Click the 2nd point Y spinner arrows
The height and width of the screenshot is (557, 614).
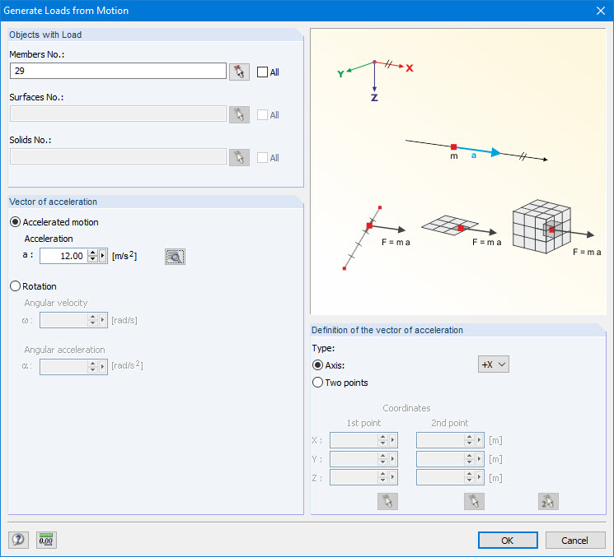pyautogui.click(x=469, y=459)
